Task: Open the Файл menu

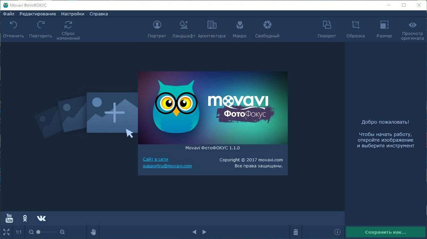Action: coord(9,14)
